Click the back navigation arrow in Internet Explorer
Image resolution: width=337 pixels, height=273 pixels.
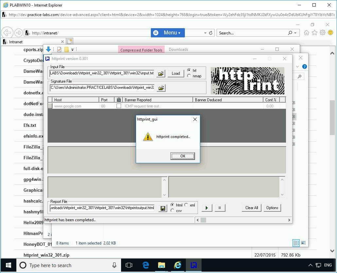7,32
